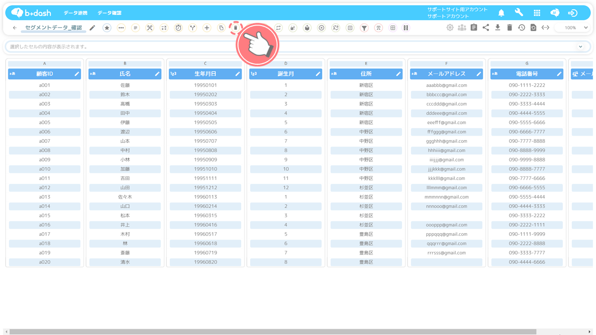Select cell rrrsss@gmail.com
This screenshot has height=335, width=596.
click(447, 253)
